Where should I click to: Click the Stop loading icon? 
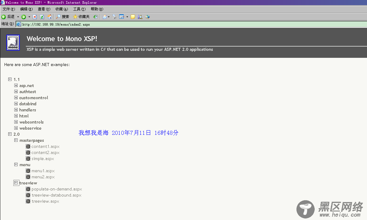click(35, 17)
